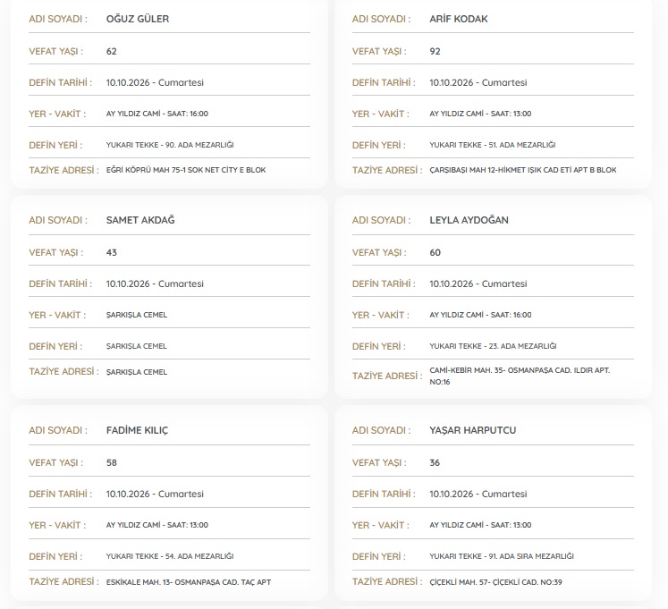
Task: Click age value 36 for Yaşar Harputcu
Action: point(435,463)
